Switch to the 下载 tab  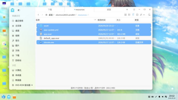tap(50, 10)
